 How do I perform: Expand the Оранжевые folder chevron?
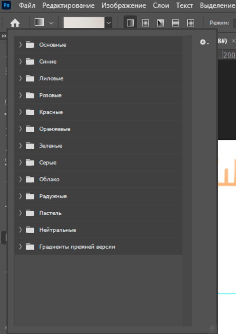(x=20, y=129)
